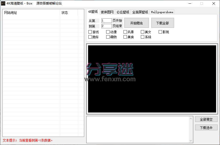Enable the 跑车 category checkbox
The width and height of the screenshot is (220, 145).
coord(90,37)
